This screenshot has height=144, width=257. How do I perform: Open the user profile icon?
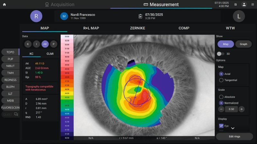(244, 4)
